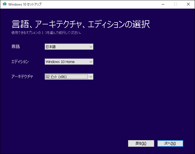Click the heading 言語、アーキテクチャ、エディションの選択
Image resolution: width=195 pixels, height=154 pixels.
[81, 24]
